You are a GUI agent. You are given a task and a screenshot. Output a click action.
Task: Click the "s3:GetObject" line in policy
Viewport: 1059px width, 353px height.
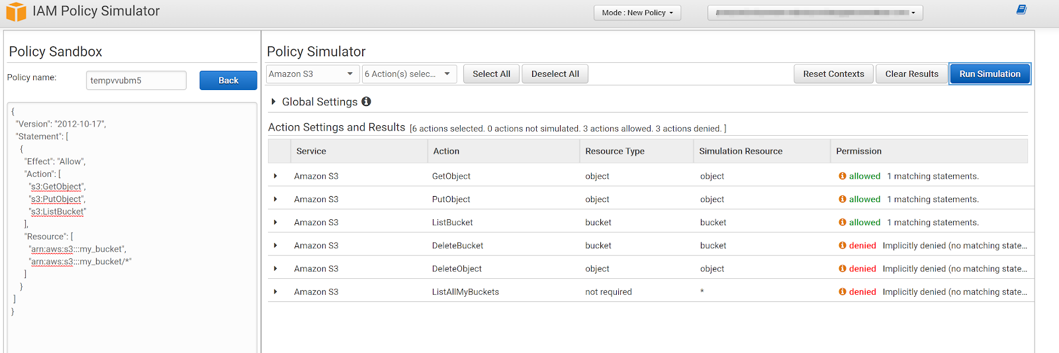(58, 187)
